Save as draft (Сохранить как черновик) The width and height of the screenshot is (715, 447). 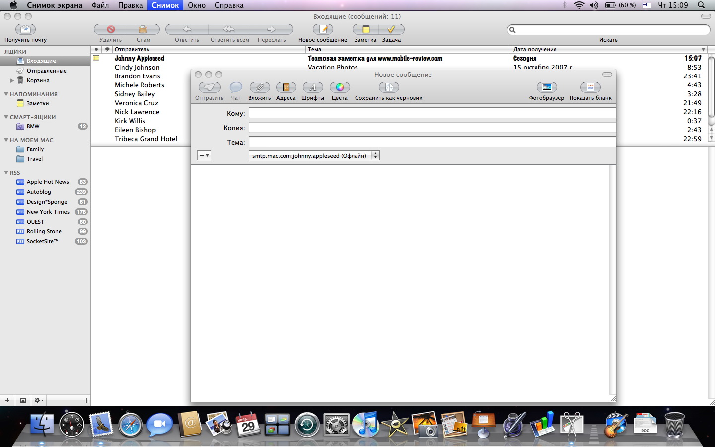tap(389, 87)
